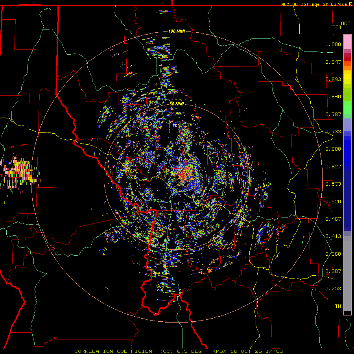Click the pink segment of color bar

coord(347,42)
